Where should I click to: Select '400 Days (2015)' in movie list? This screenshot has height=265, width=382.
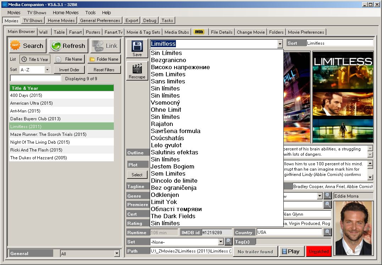(62, 95)
